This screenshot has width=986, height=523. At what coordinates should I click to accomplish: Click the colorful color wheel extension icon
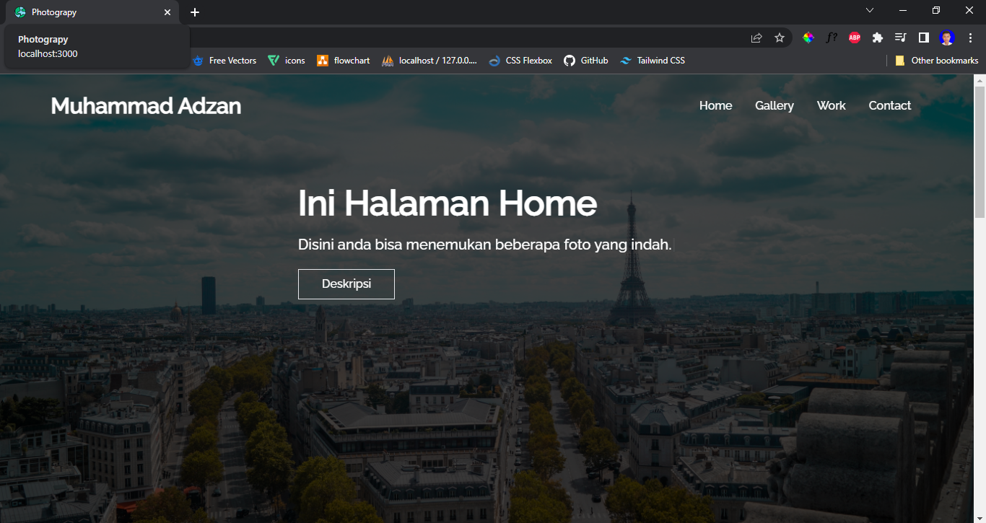pos(808,38)
